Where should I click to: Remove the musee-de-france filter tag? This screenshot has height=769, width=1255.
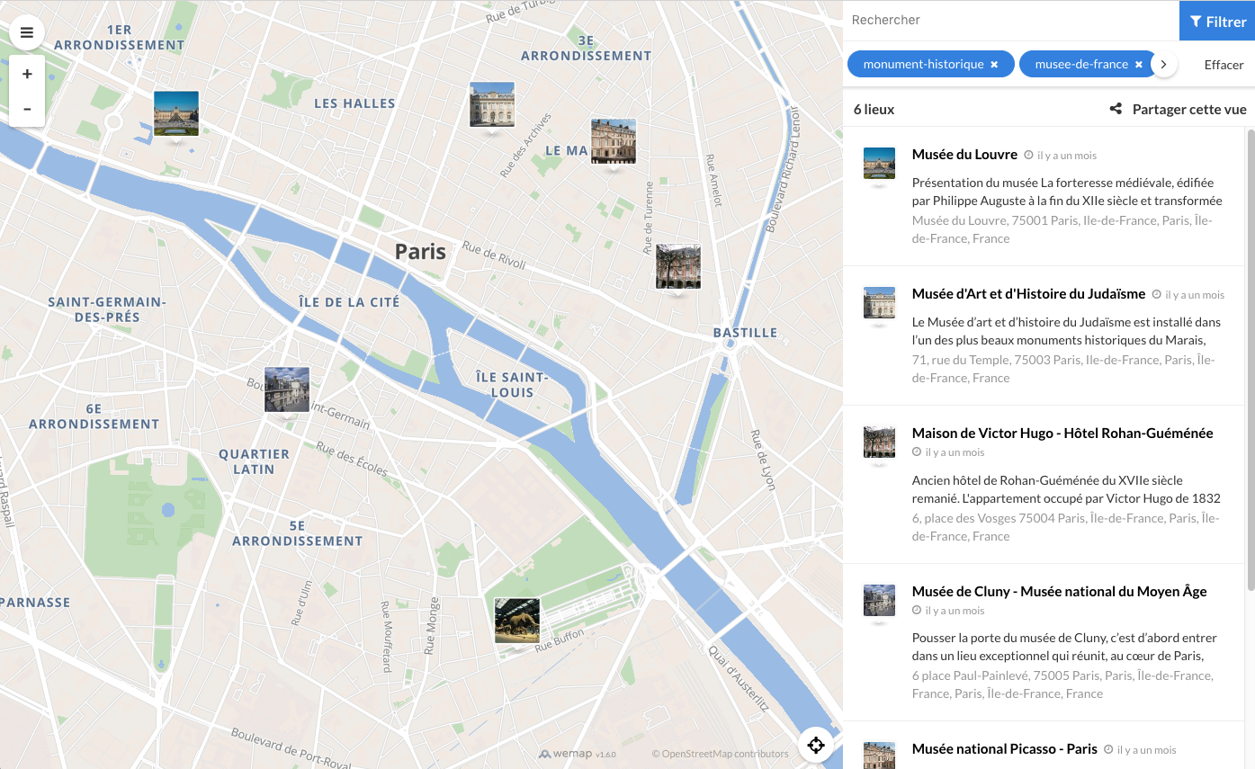coord(1138,65)
